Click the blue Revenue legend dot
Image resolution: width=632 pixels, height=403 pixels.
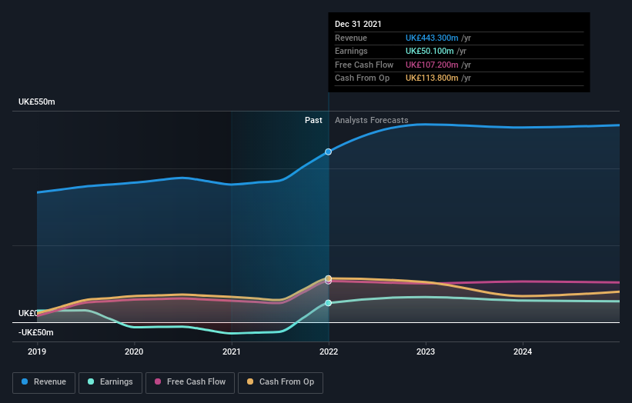[x=25, y=381]
